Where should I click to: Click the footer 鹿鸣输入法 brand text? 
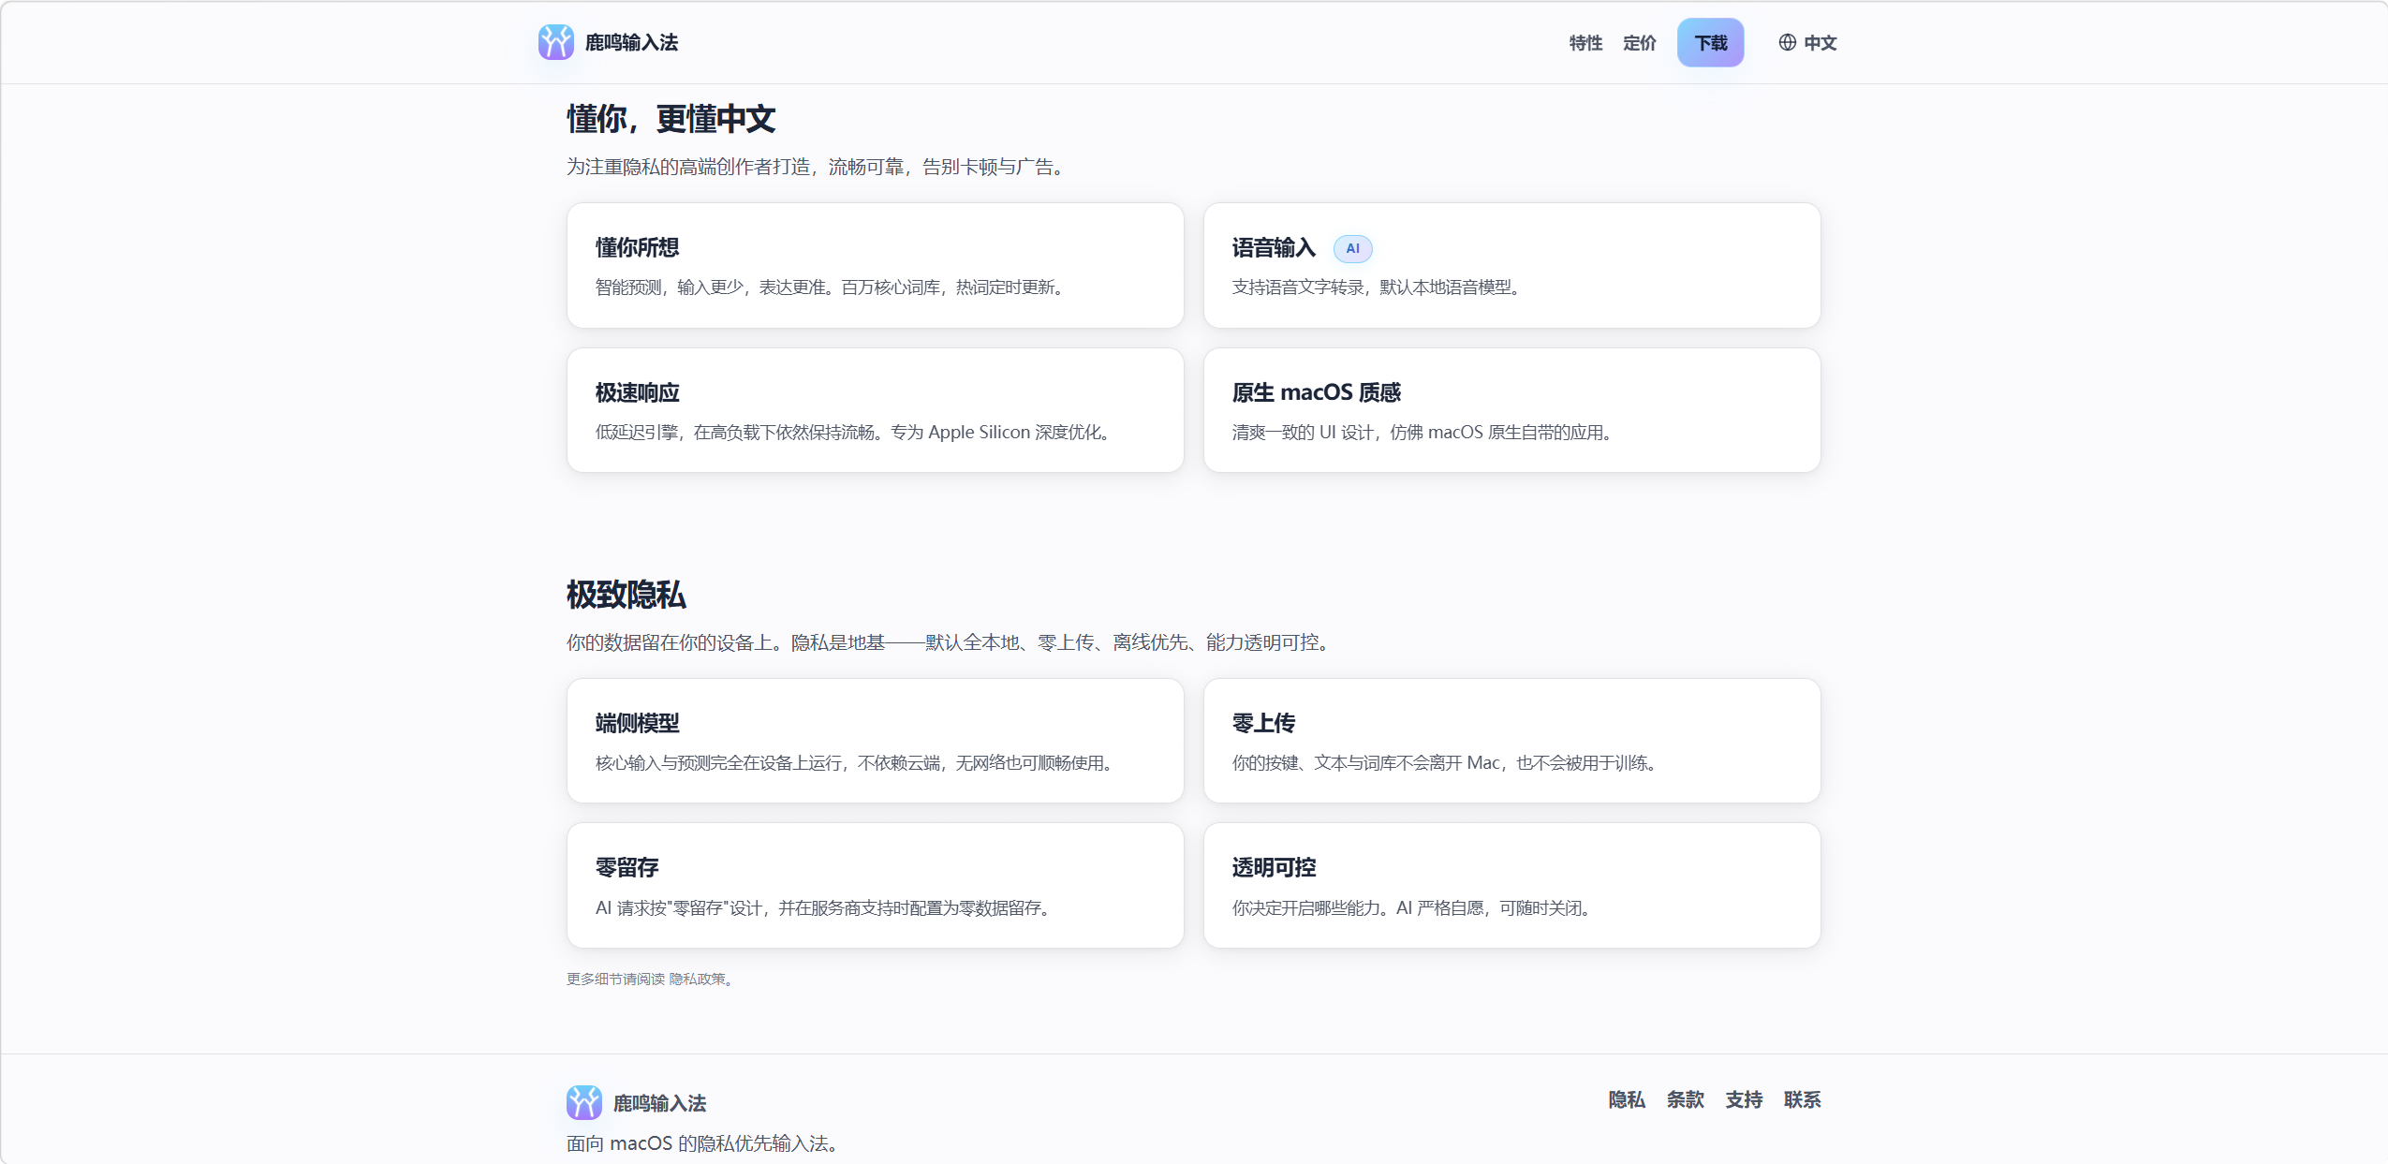659,1103
